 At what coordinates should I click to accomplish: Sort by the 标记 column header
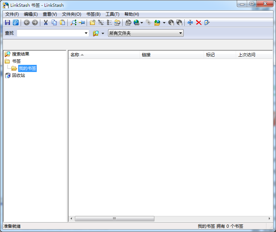coord(220,55)
